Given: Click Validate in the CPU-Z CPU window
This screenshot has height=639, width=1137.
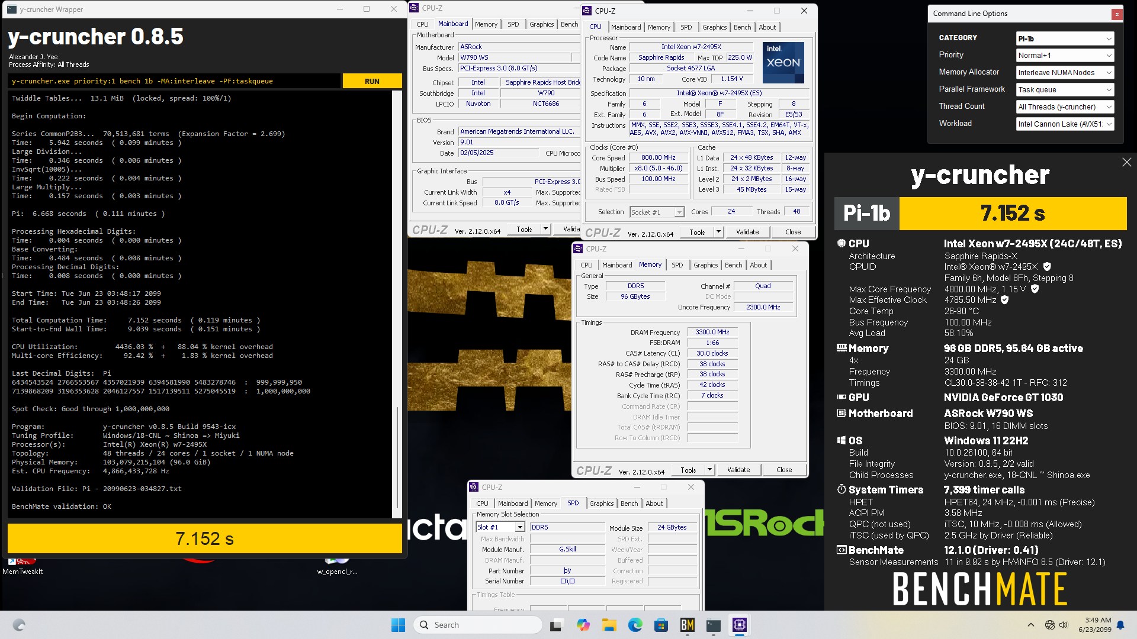Looking at the screenshot, I should point(747,232).
